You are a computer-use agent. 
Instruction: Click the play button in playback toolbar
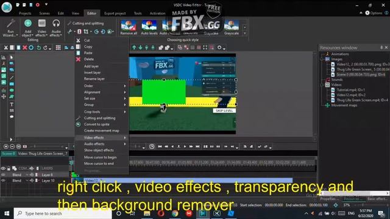[185, 147]
